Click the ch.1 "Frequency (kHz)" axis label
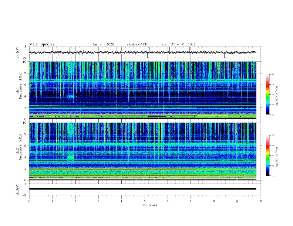Screen dimensions: 293x226 click(x=20, y=86)
